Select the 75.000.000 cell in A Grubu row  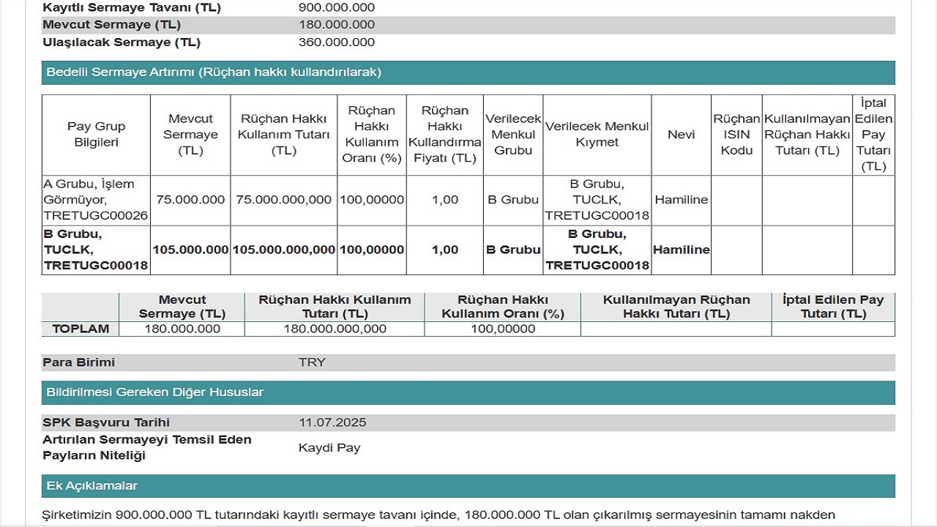pyautogui.click(x=190, y=200)
